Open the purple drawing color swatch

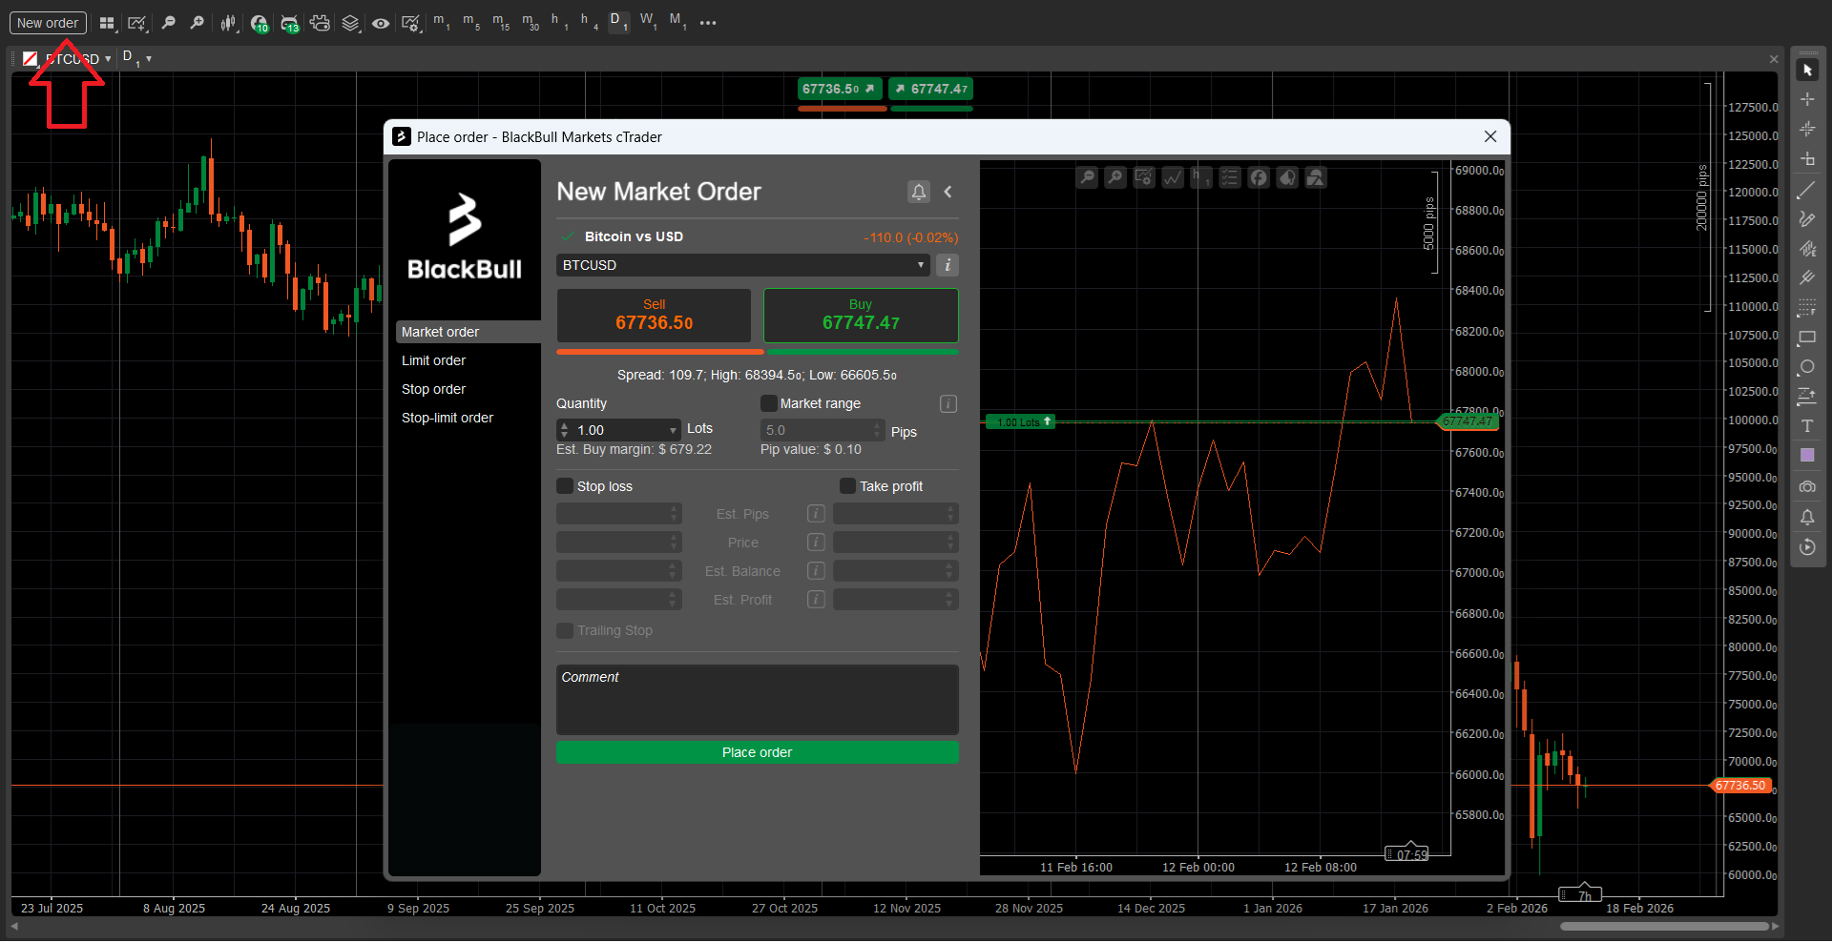[1807, 456]
